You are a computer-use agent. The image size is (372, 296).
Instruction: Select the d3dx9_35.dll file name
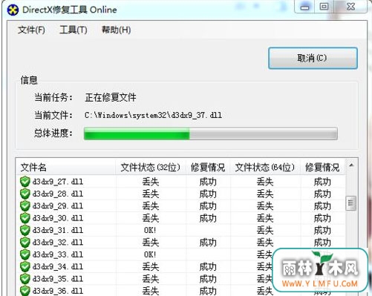(x=58, y=279)
